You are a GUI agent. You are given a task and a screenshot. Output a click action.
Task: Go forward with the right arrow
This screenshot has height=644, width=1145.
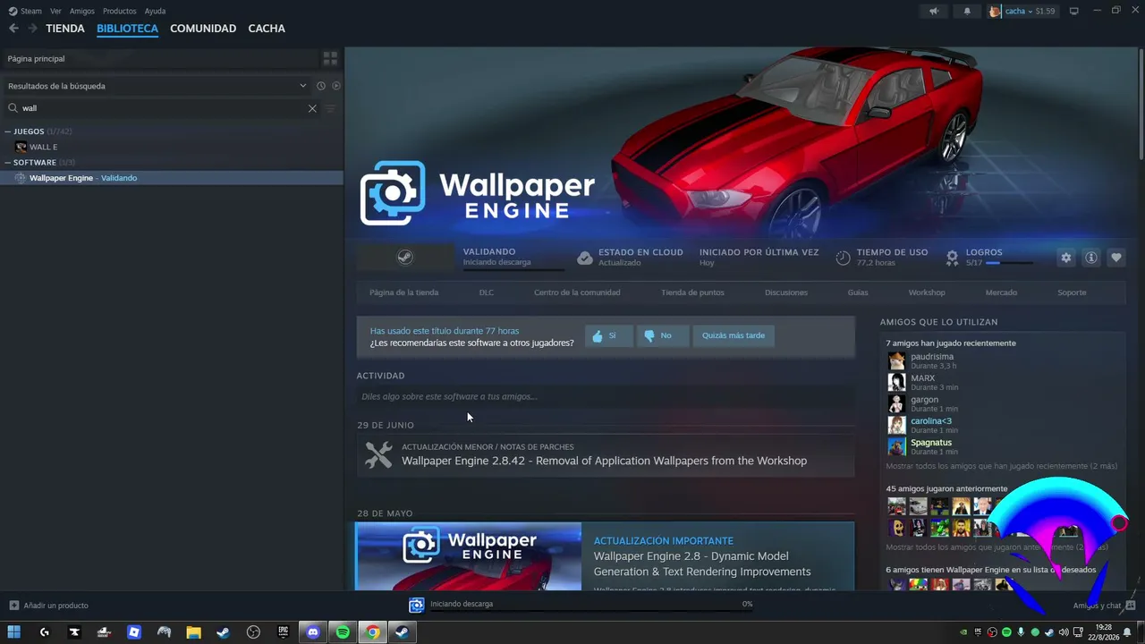click(32, 29)
